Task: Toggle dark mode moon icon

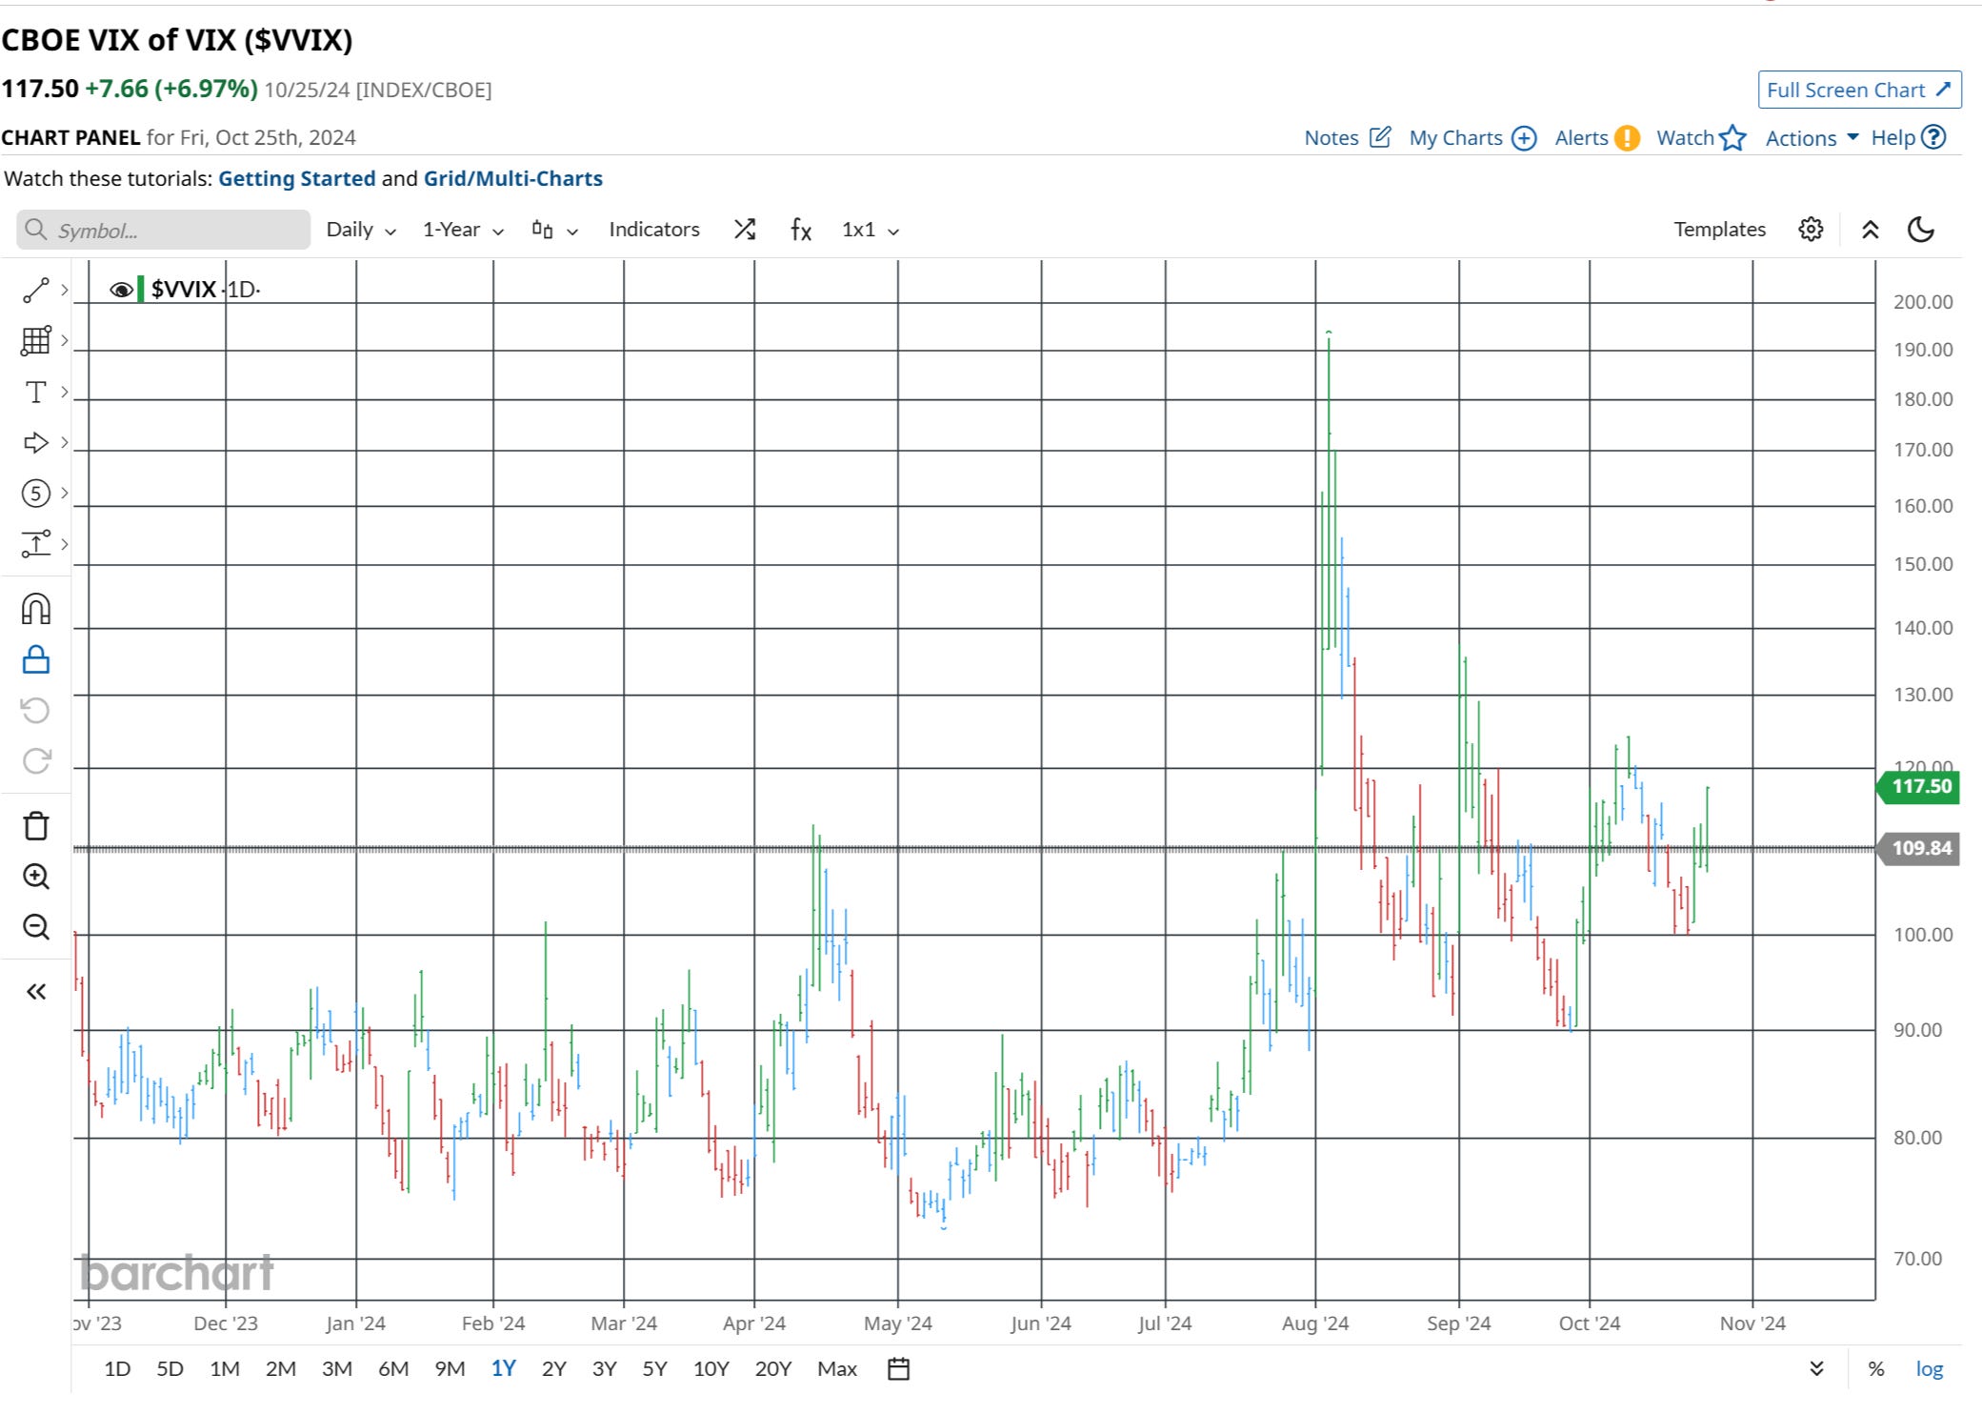Action: pos(1921,230)
